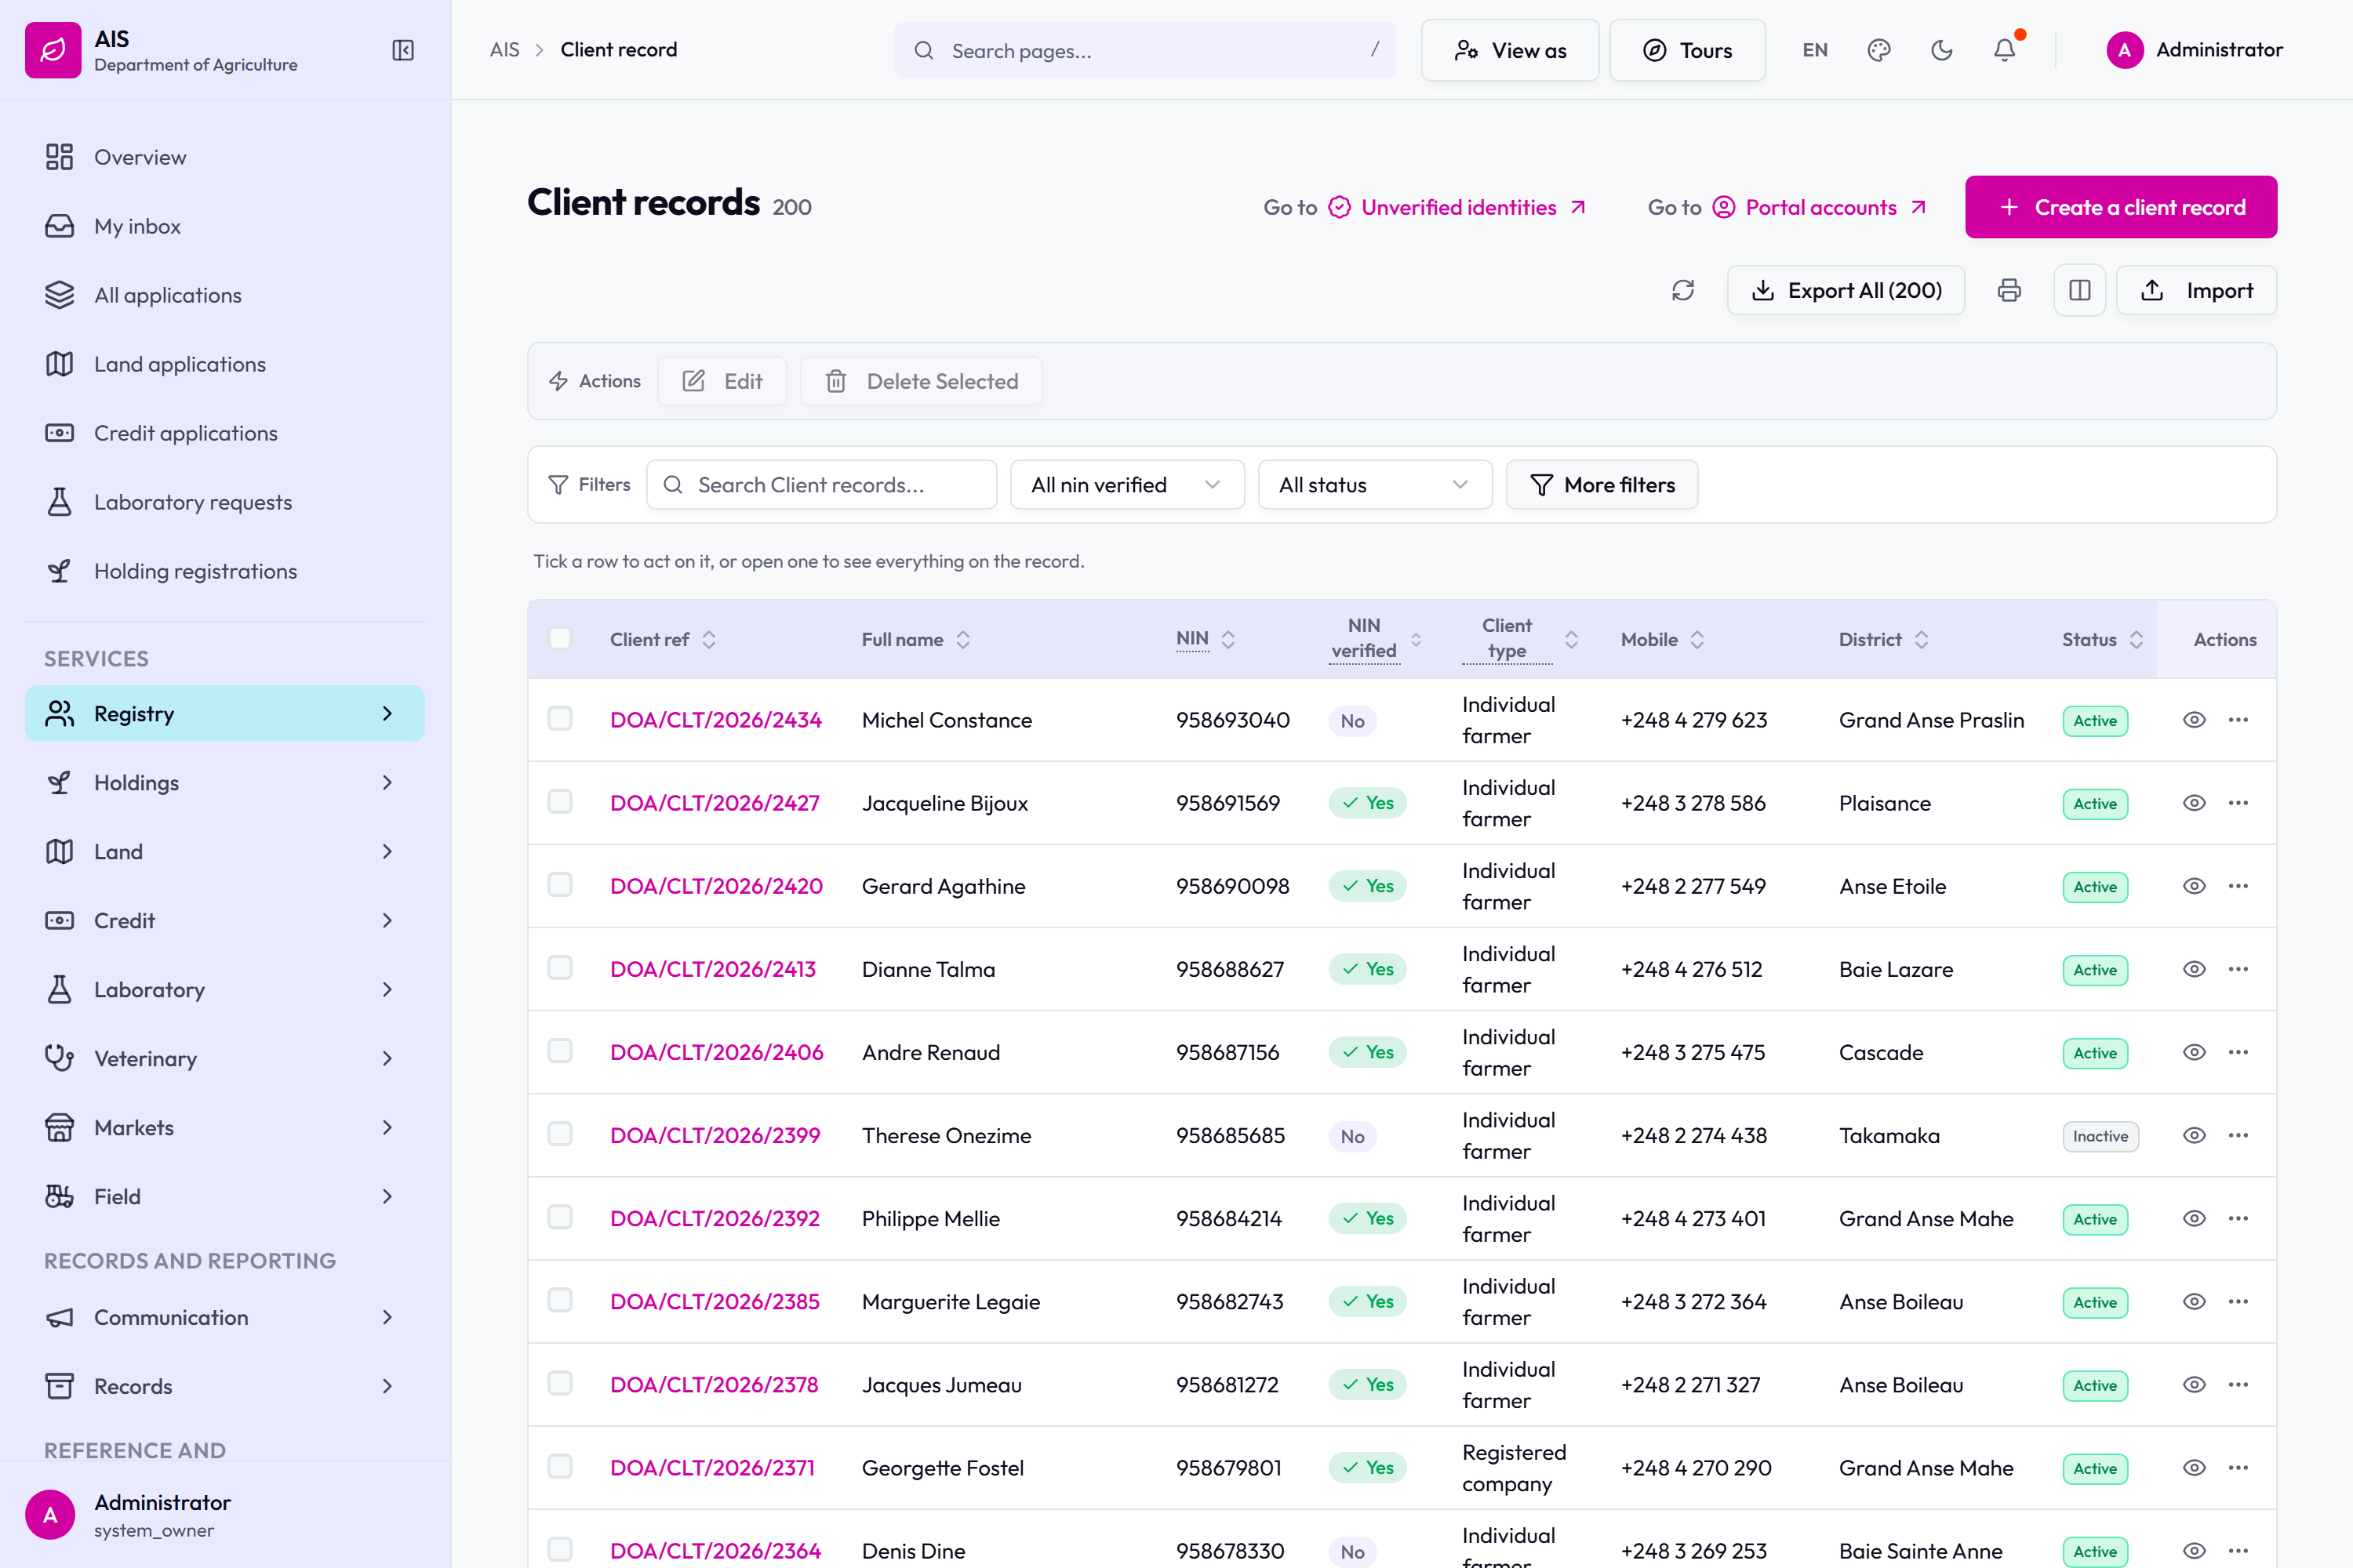Viewport: 2353px width, 1568px height.
Task: Sort table by District column
Action: (x=1883, y=639)
